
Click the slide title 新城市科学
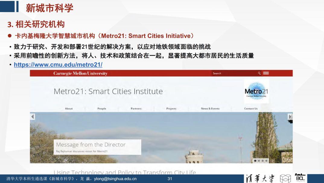pos(49,8)
